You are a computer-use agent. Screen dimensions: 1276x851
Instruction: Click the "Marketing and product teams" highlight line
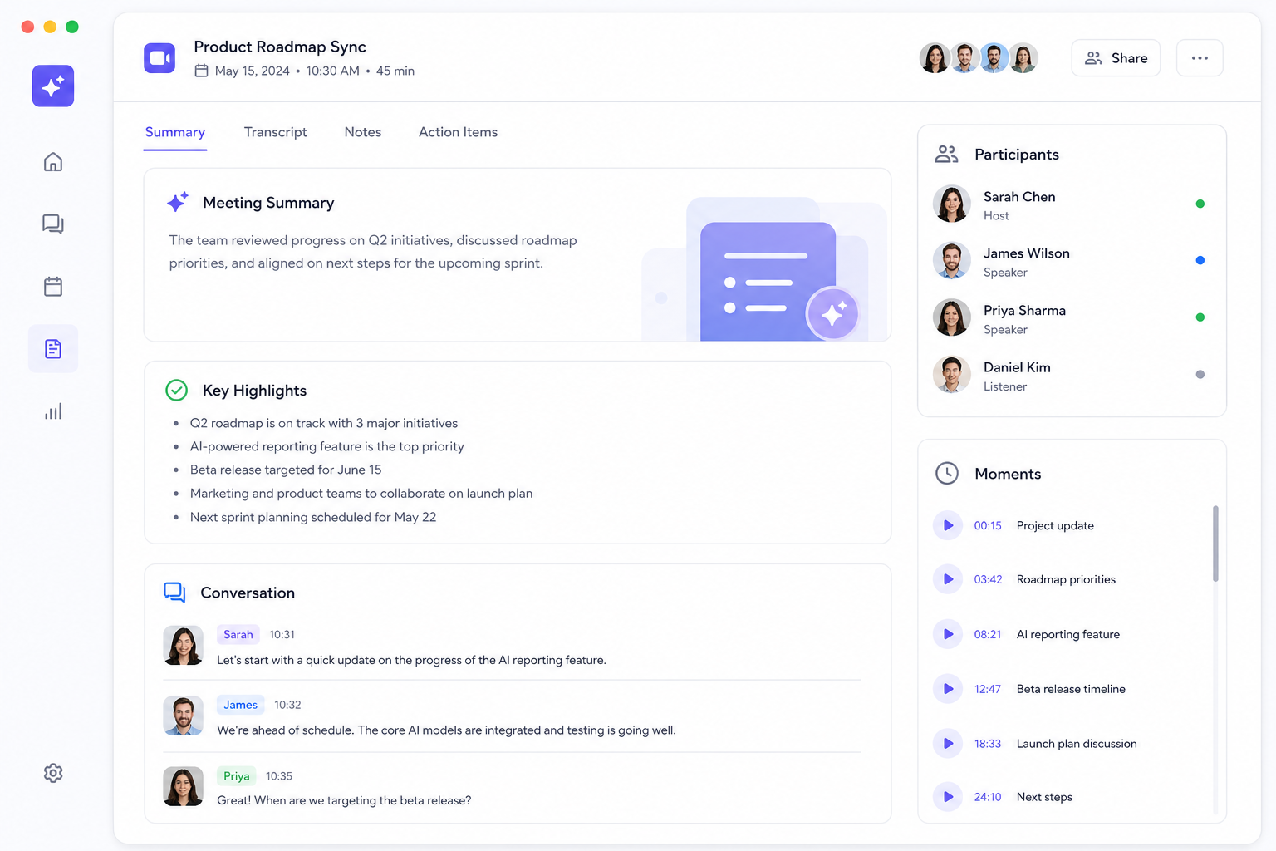[x=361, y=494]
